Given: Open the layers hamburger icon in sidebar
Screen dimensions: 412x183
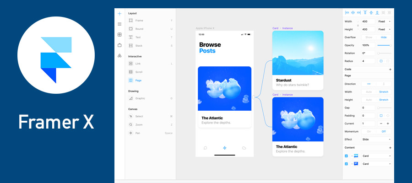Looking at the screenshot, I should pos(119,24).
